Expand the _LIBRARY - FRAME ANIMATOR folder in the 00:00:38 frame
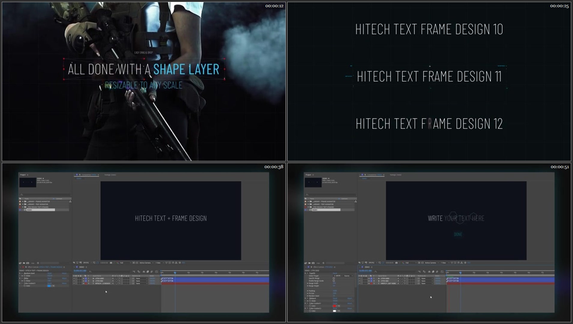The image size is (573, 324). (x=23, y=201)
